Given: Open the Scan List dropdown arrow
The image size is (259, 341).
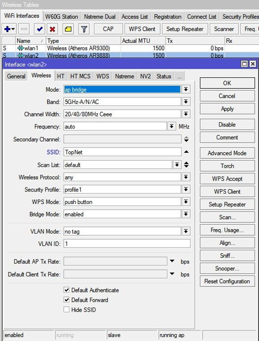Looking at the screenshot, I should tap(177, 165).
